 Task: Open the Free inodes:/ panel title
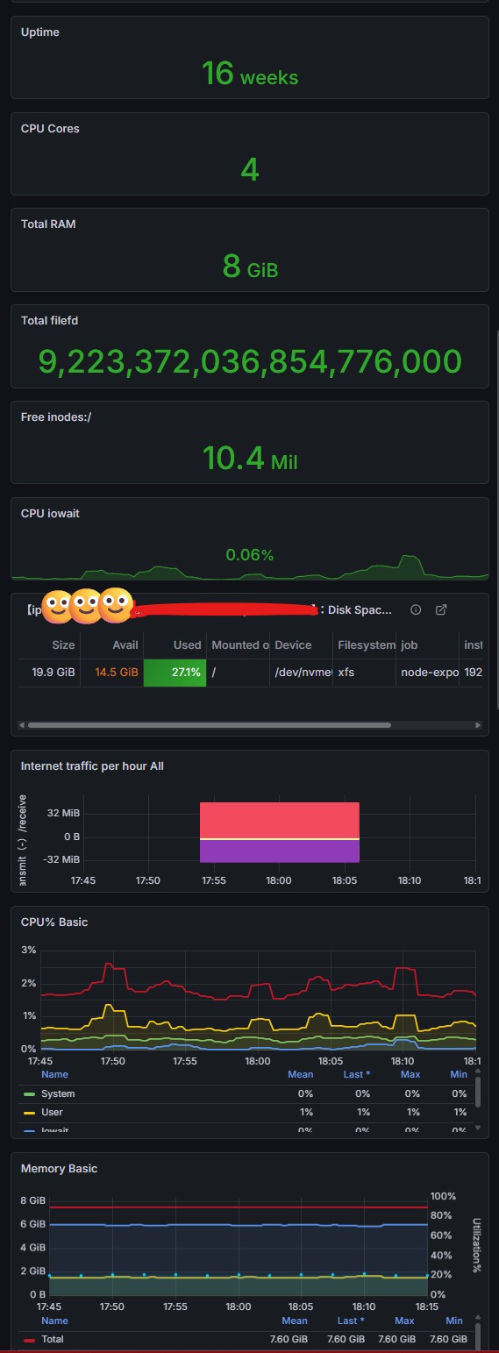pos(56,417)
